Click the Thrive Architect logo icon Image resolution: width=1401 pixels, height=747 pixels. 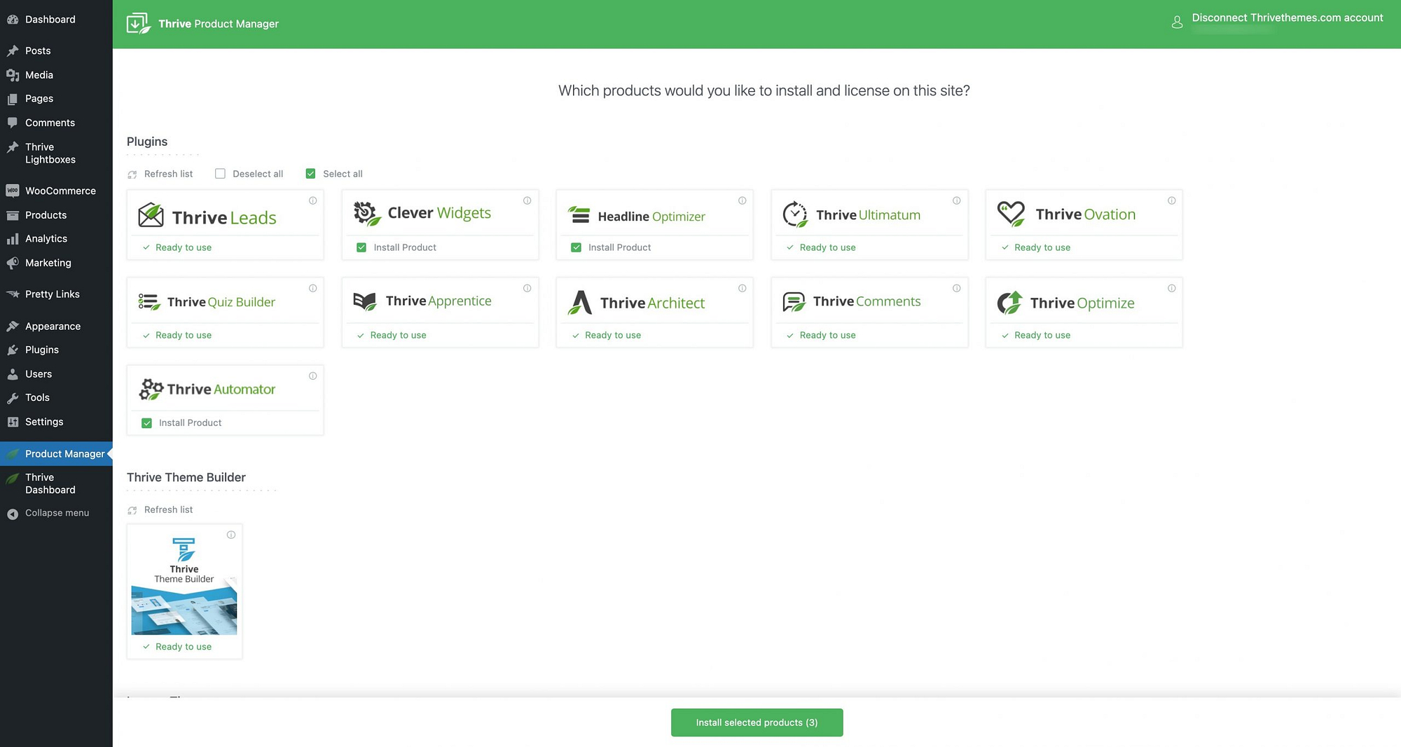pyautogui.click(x=579, y=303)
